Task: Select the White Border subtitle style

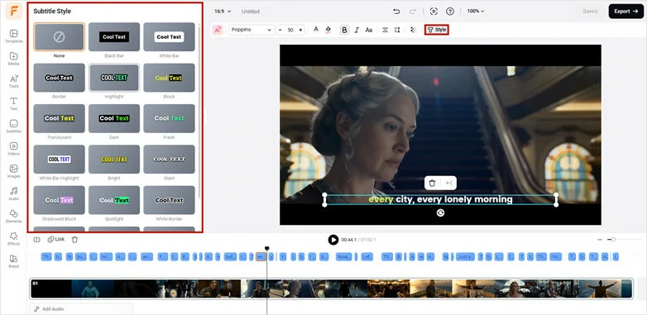Action: (169, 200)
